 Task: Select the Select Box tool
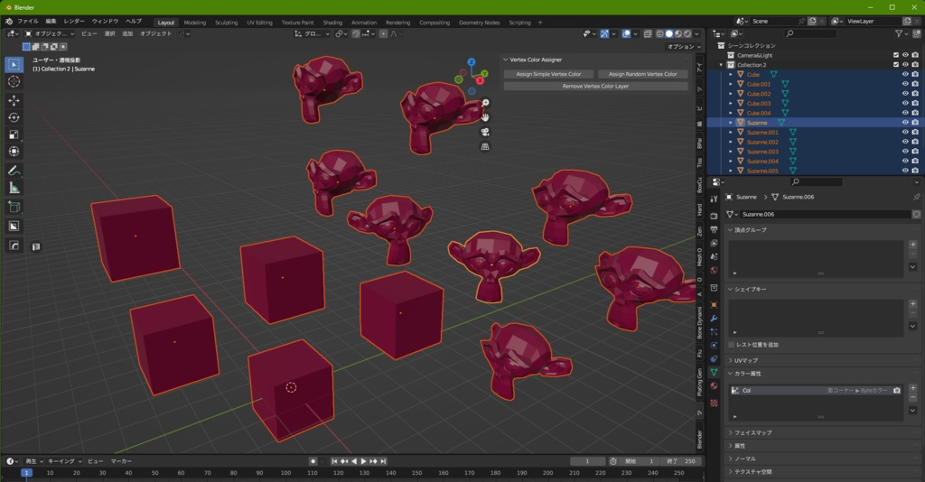point(14,64)
